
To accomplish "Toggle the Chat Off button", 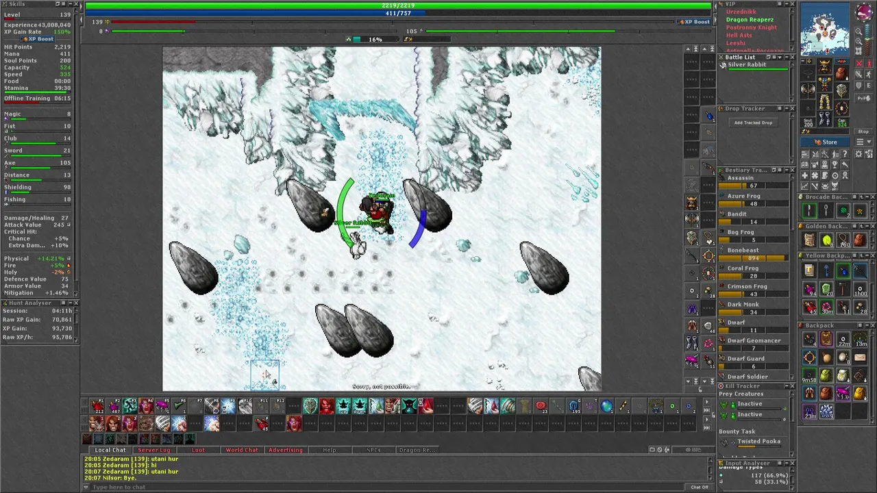I will coord(699,487).
